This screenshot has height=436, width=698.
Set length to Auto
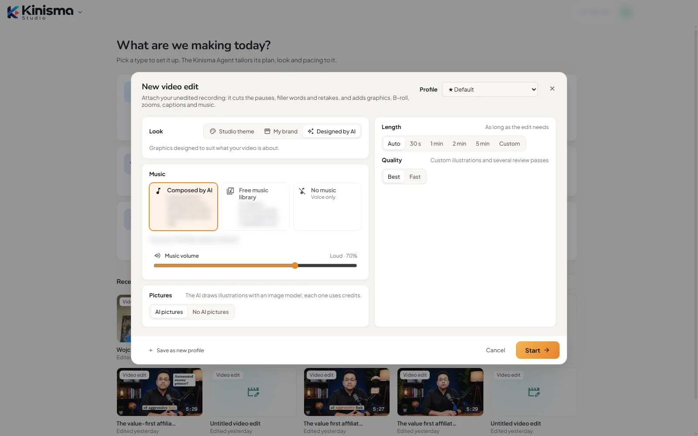(394, 143)
